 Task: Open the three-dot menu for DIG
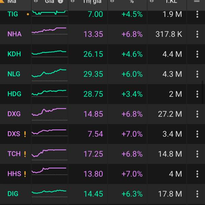click(x=197, y=194)
